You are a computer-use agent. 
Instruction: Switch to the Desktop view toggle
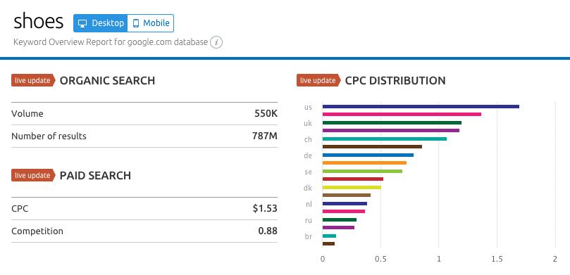100,23
